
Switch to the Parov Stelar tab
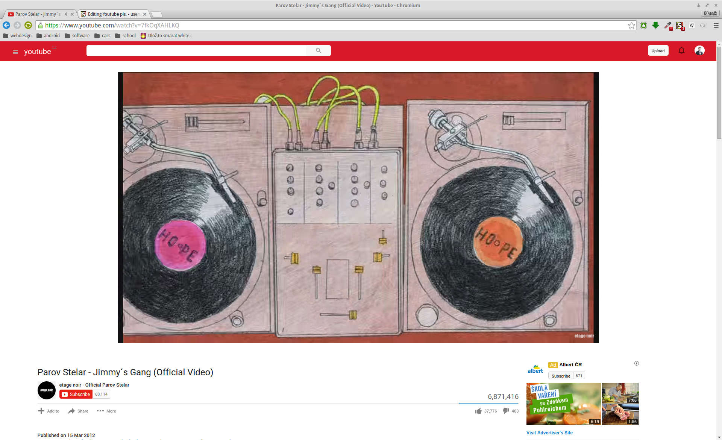tap(38, 14)
